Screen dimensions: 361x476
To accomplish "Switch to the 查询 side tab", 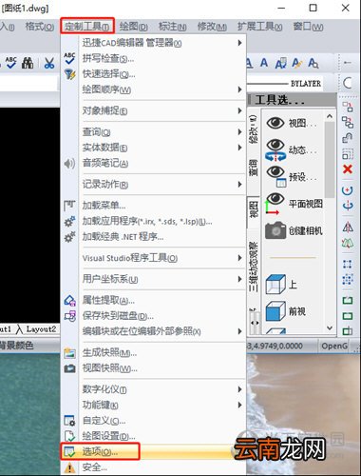I will [x=254, y=168].
